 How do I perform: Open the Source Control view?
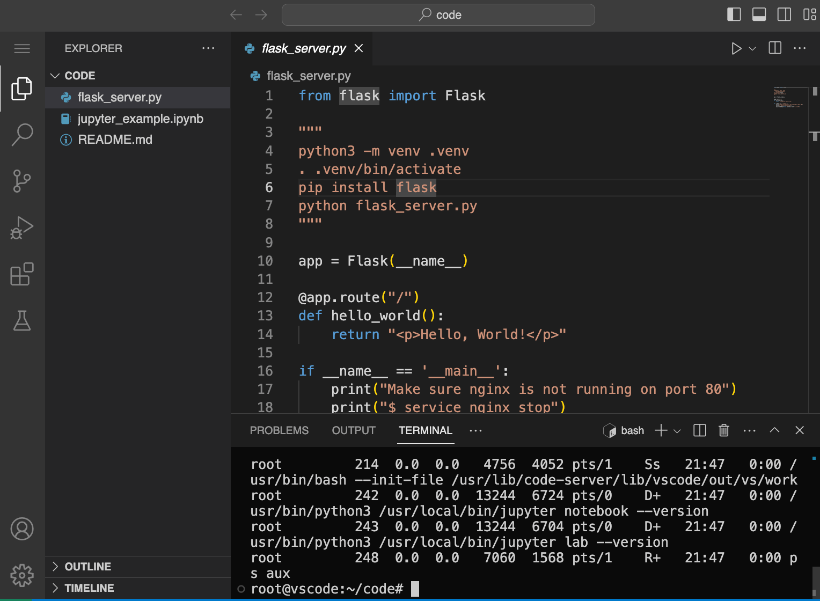(22, 181)
